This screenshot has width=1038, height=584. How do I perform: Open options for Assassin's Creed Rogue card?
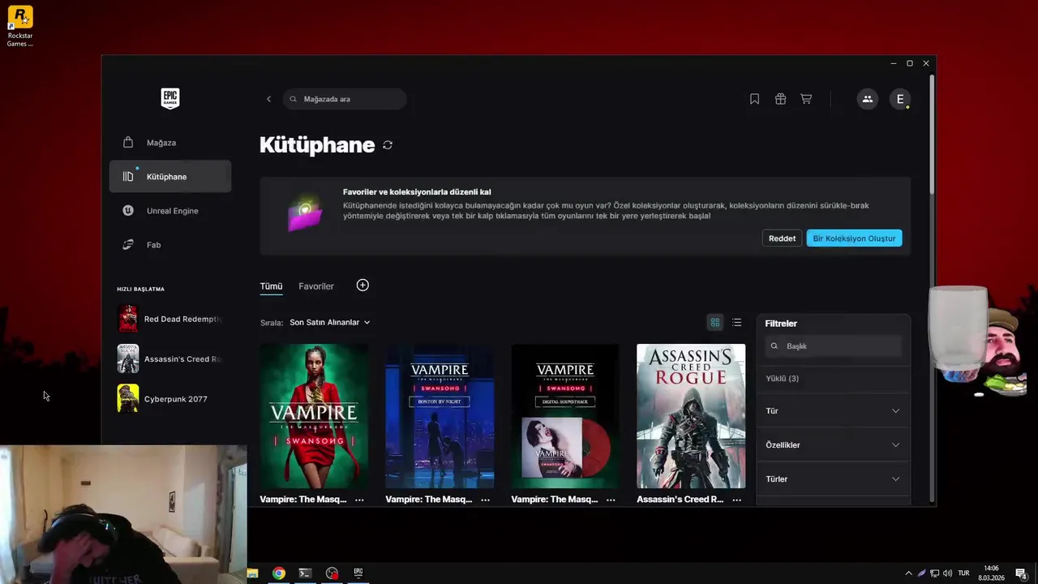click(x=736, y=500)
